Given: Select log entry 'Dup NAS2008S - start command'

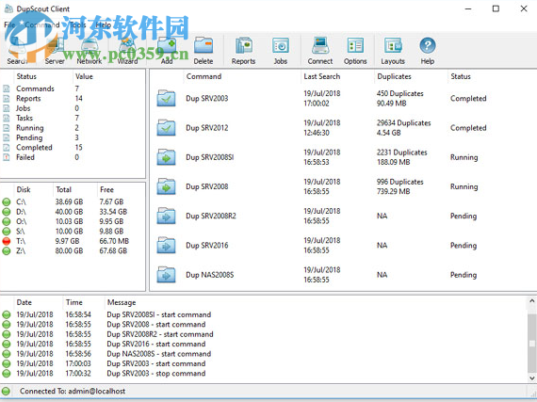Looking at the screenshot, I should [159, 354].
